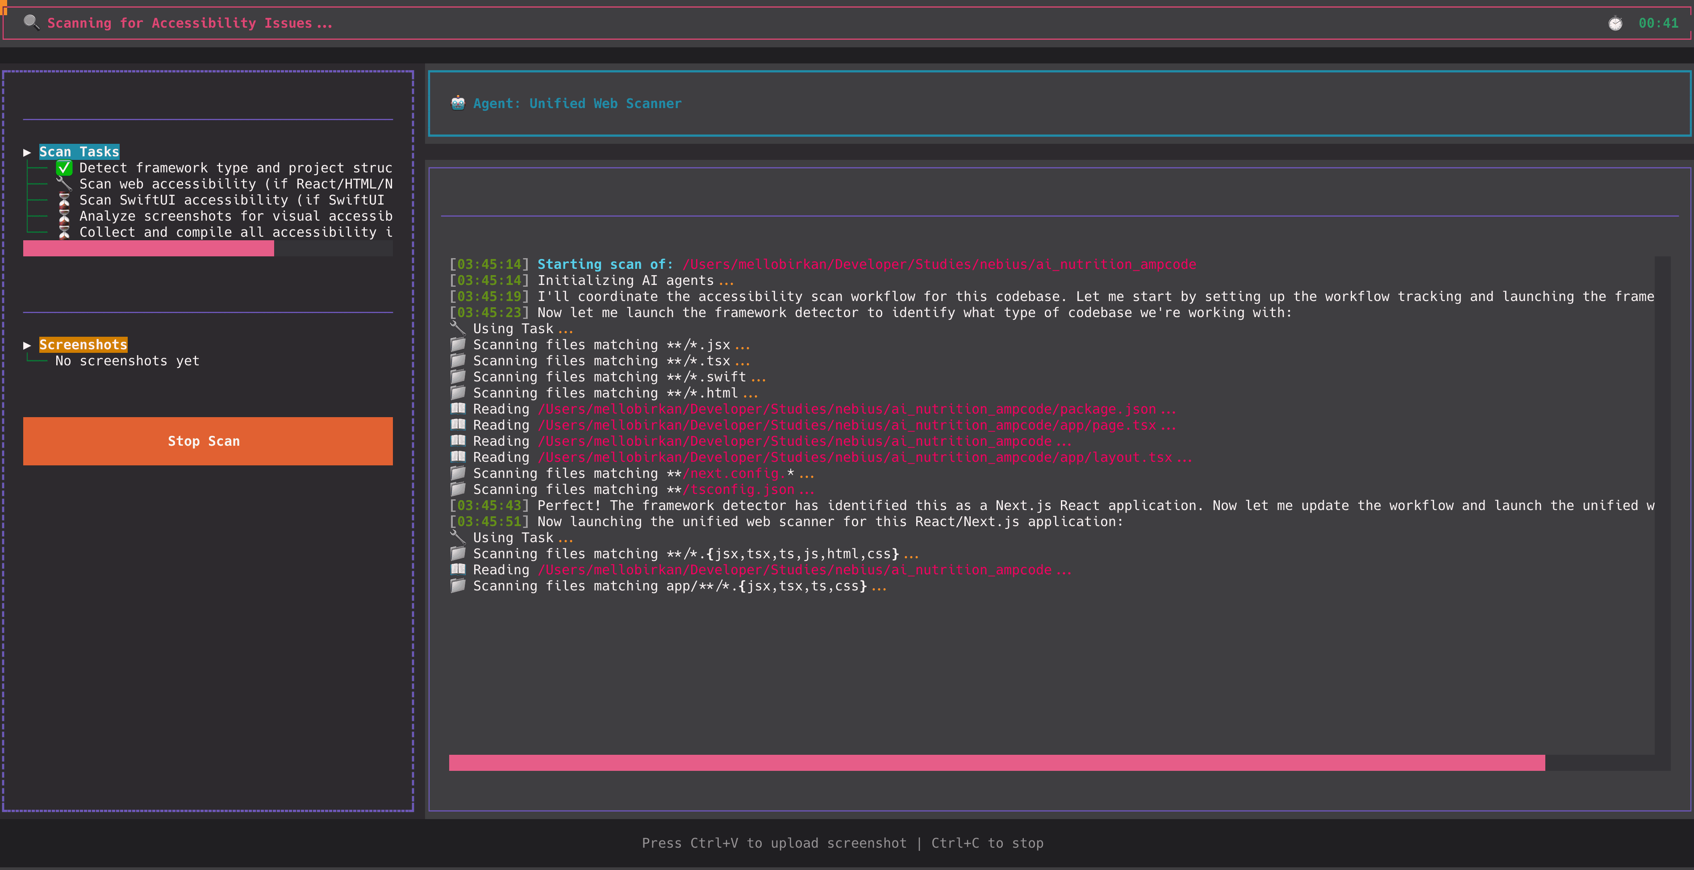Click wrench icon on first Using Task line
Image resolution: width=1694 pixels, height=870 pixels.
click(x=458, y=329)
